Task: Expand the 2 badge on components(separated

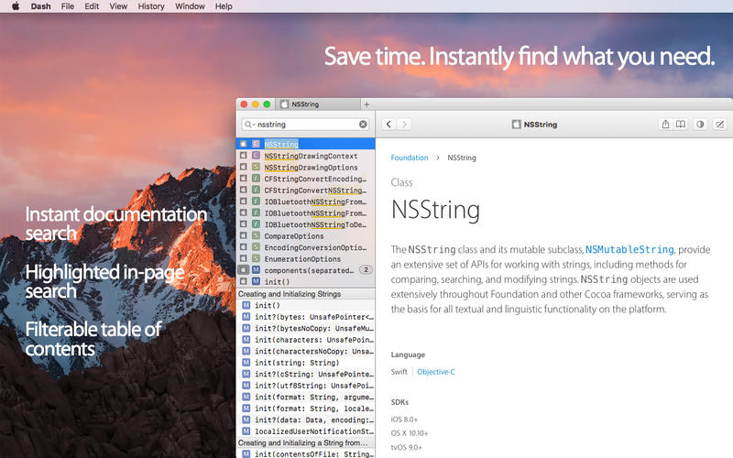Action: click(366, 269)
